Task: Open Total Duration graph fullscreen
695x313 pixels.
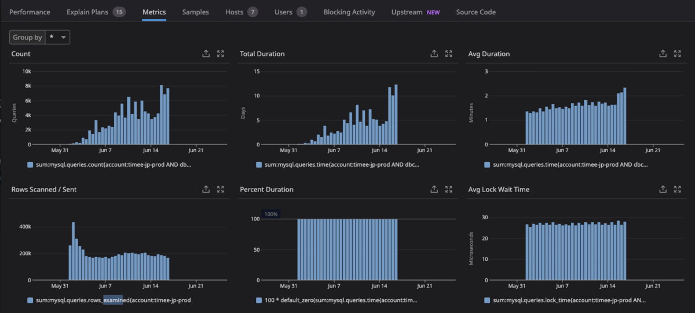Action: point(448,54)
